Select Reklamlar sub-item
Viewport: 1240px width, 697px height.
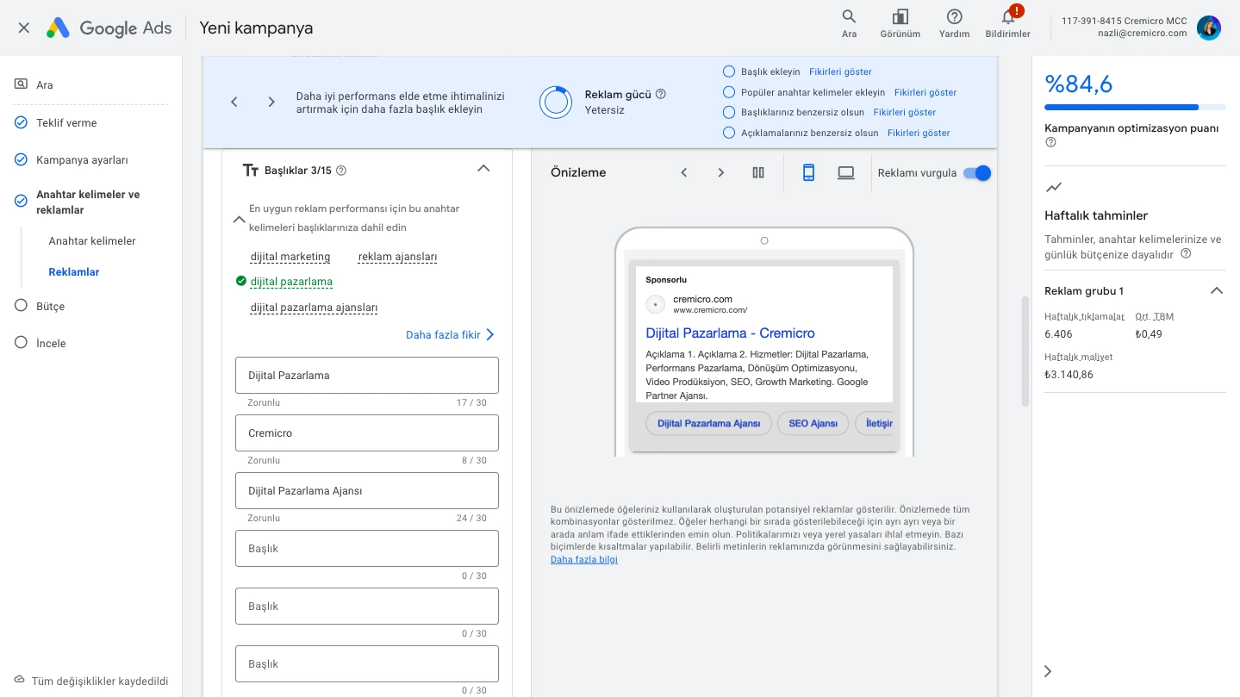point(74,271)
